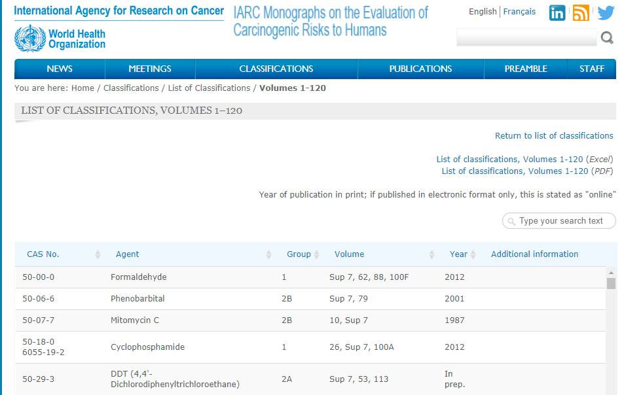Click the table scrollbar up arrow
624x395 pixels.
point(611,273)
